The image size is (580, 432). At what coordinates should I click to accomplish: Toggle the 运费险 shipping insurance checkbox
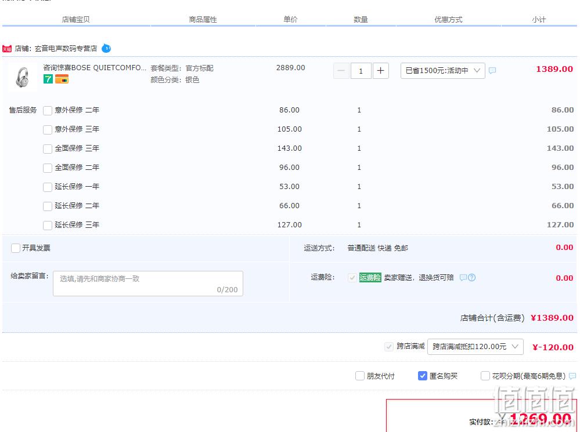pyautogui.click(x=352, y=278)
